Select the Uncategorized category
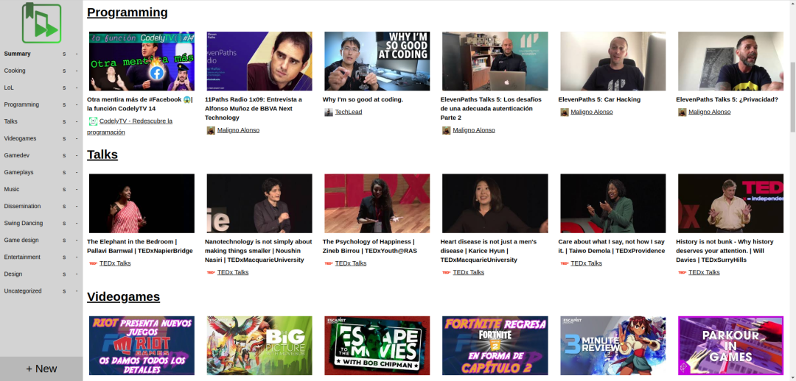Screen dimensions: 796x381 pyautogui.click(x=23, y=291)
